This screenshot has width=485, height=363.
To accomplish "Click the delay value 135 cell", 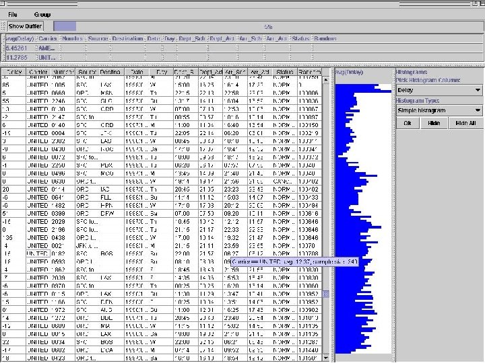I will [13, 238].
